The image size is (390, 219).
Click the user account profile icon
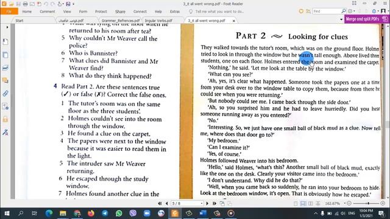click(x=383, y=11)
